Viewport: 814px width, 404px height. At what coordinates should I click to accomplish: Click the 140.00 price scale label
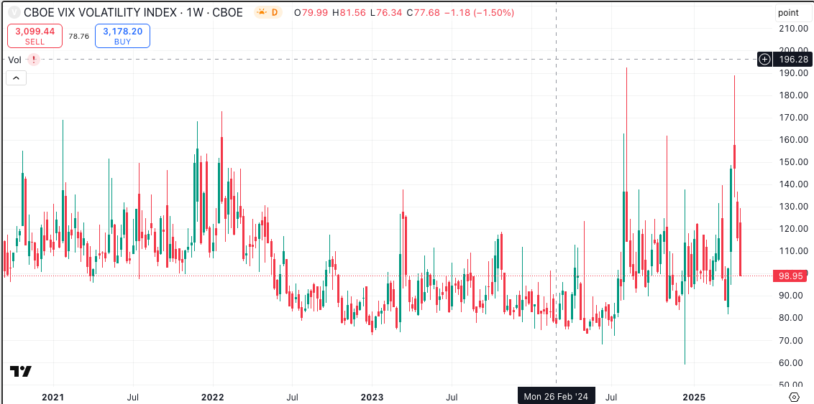pyautogui.click(x=792, y=184)
